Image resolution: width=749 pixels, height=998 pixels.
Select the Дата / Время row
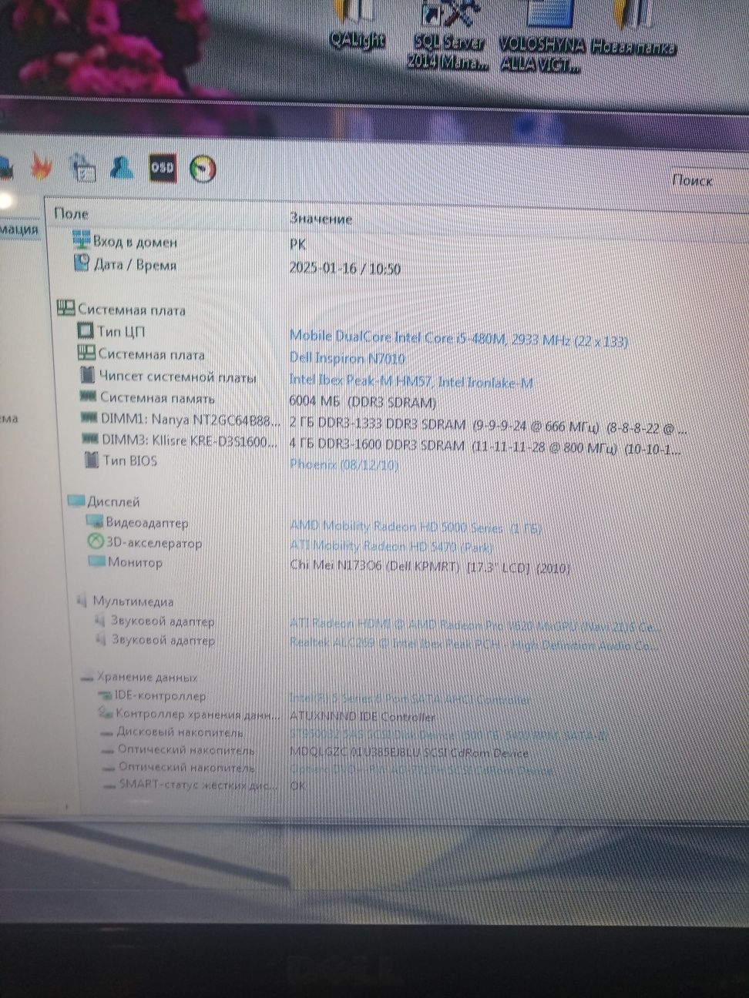(x=135, y=265)
